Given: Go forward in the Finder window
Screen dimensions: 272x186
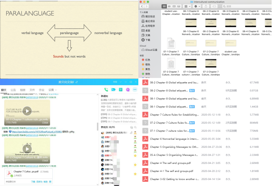Looking at the screenshot, I should pyautogui.click(x=146, y=6).
